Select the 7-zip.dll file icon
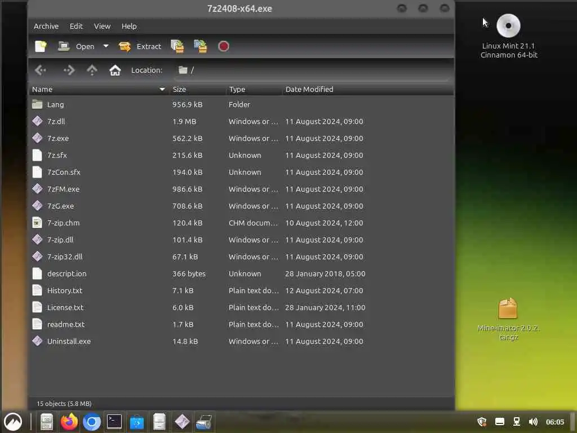577x433 pixels. pyautogui.click(x=37, y=240)
